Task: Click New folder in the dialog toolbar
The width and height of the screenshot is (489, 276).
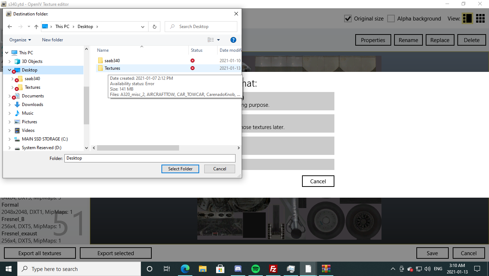Action: click(x=52, y=40)
